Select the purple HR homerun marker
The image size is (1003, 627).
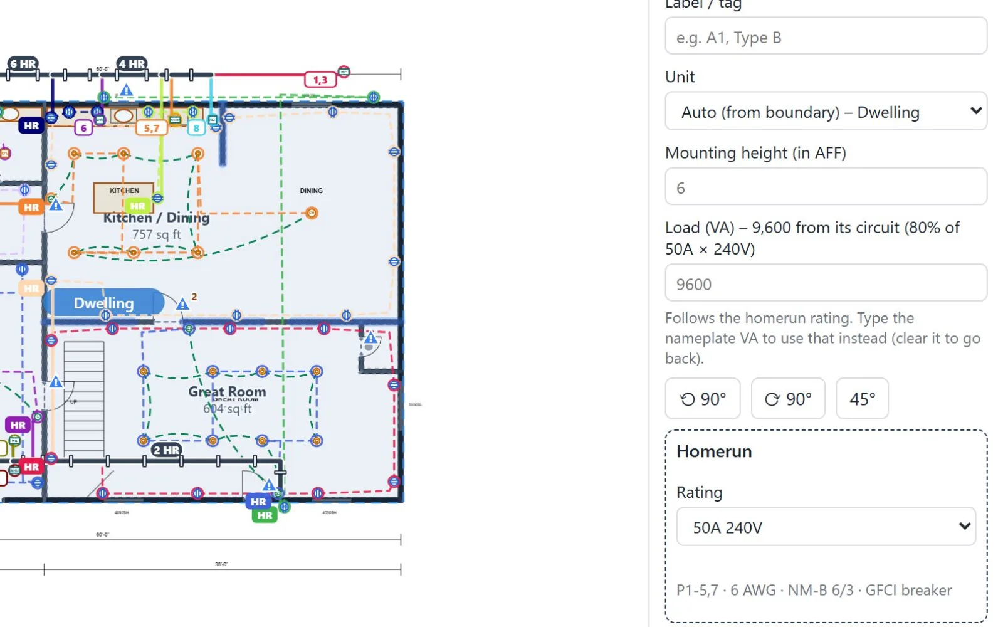18,425
